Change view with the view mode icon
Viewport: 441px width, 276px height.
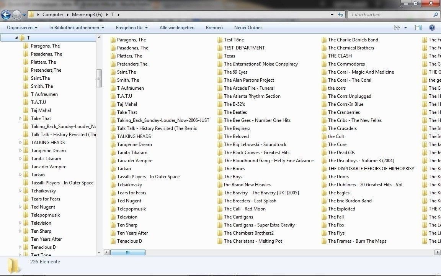397,28
